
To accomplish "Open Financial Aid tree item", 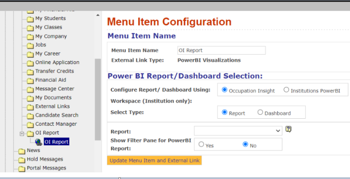I will (x=51, y=80).
